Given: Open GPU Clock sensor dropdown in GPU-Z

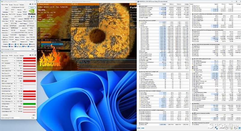Looking at the screenshot, I should click(14, 58).
